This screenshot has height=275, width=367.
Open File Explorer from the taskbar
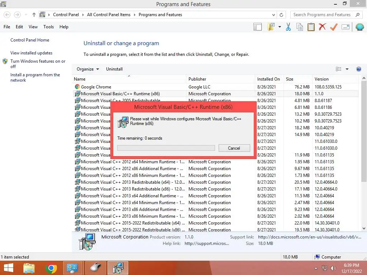tap(29, 268)
